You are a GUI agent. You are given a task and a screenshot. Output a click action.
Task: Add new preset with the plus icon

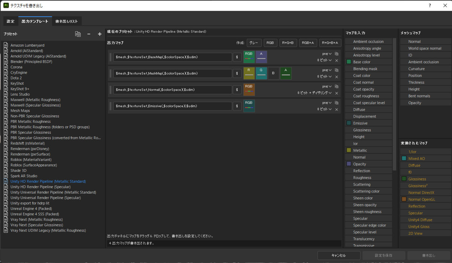click(x=99, y=34)
